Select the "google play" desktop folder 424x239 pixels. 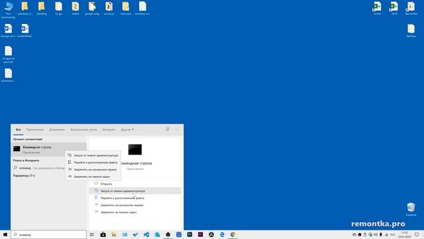(x=92, y=8)
